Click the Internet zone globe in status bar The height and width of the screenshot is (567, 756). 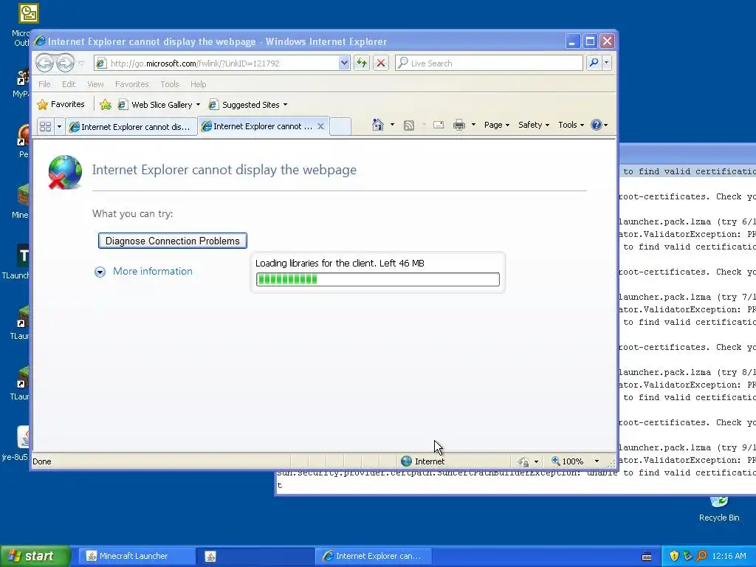[x=407, y=461]
